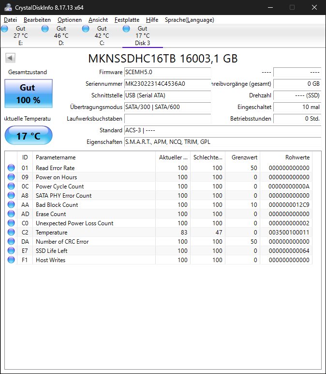Click the Grenzwert column header
The height and width of the screenshot is (374, 326).
(x=243, y=157)
